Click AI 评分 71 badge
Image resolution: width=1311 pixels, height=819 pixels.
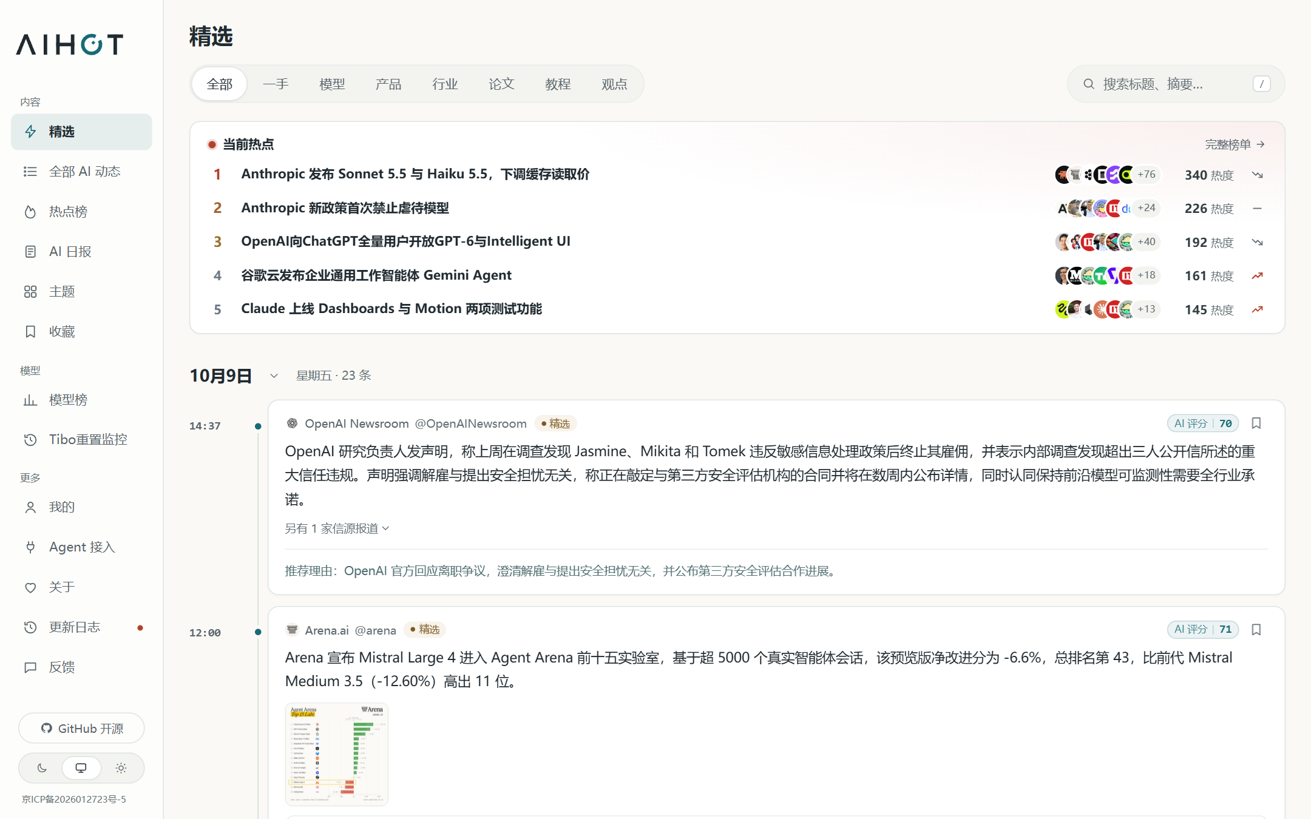pyautogui.click(x=1202, y=630)
